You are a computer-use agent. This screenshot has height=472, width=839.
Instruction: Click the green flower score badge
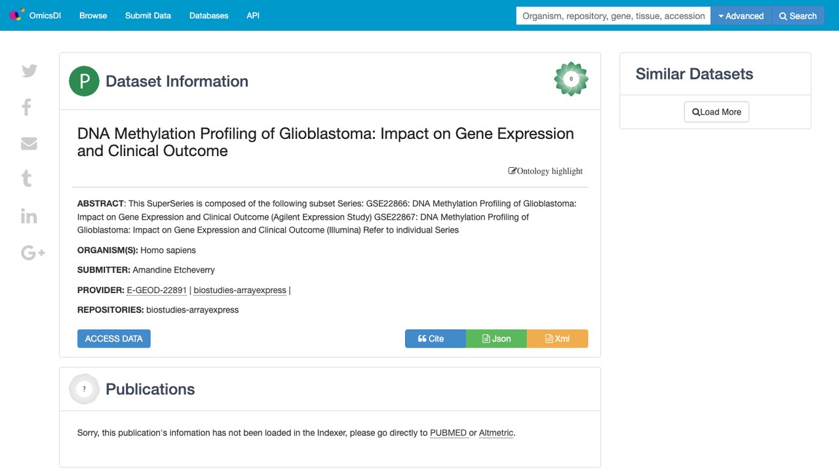click(x=571, y=79)
